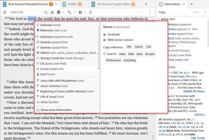This screenshot has height=140, width=209.
Task: Select Jesus talks with Nicodemus Event
Action: (x=67, y=81)
